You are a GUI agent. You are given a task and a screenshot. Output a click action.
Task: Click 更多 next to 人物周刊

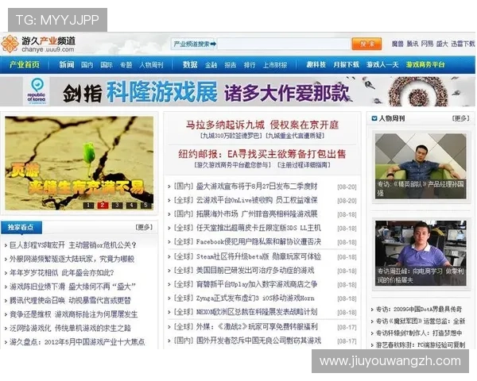click(x=460, y=118)
